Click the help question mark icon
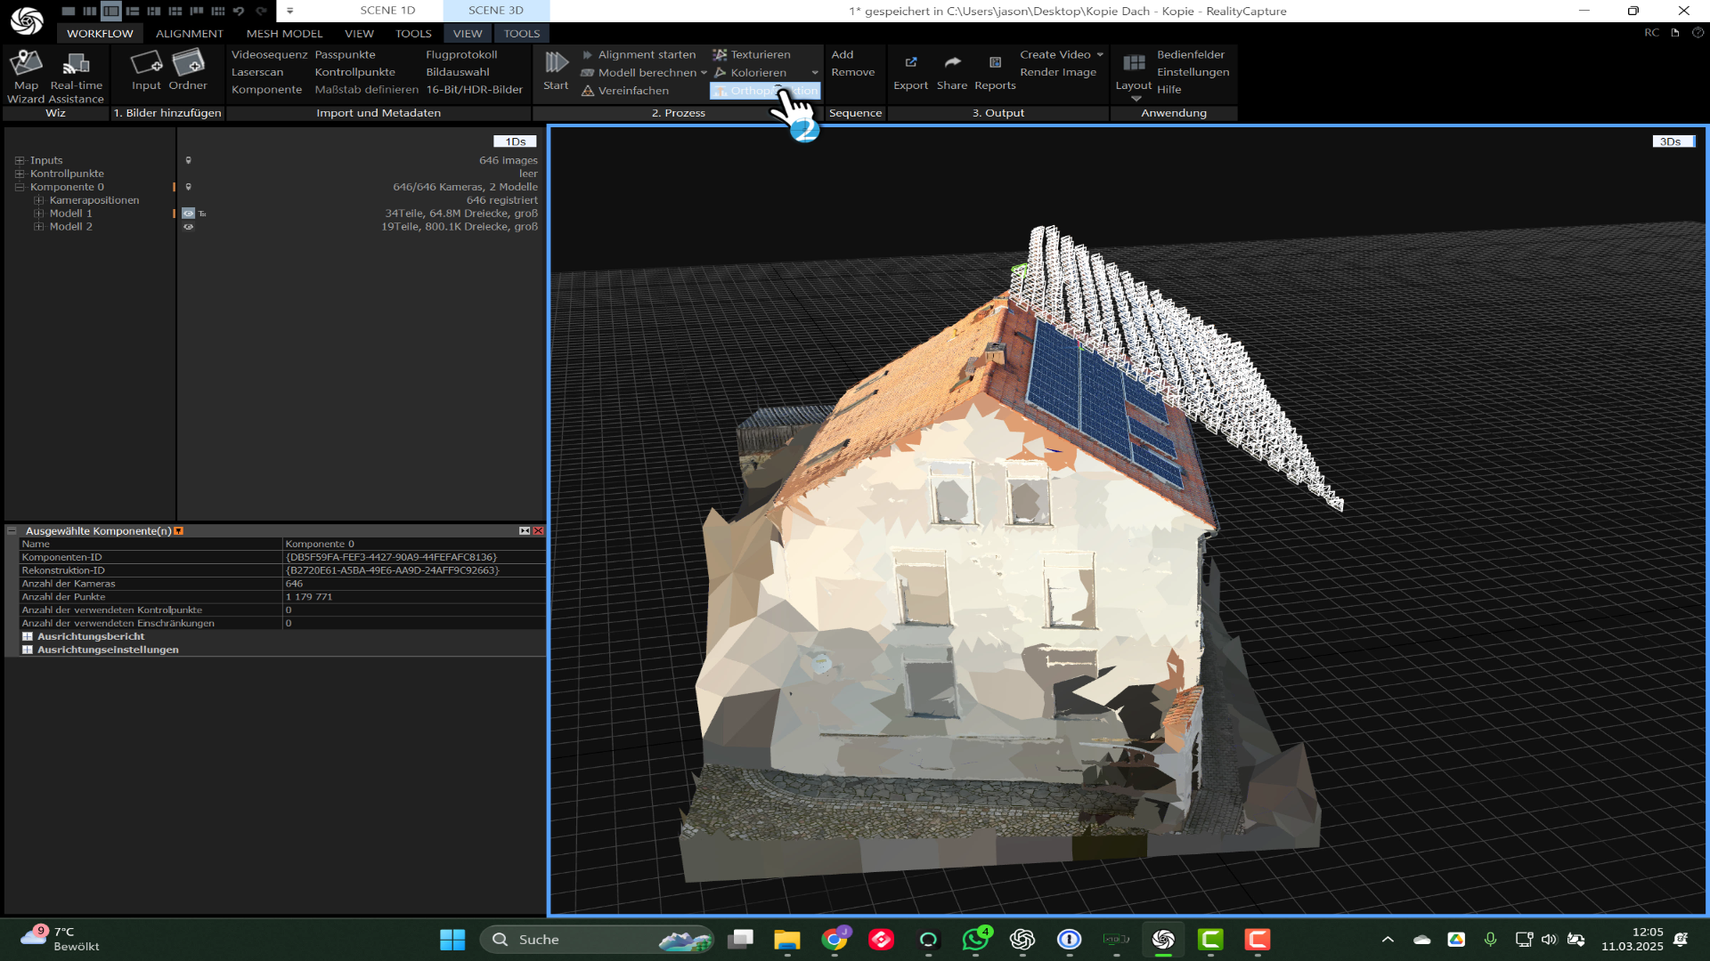 1698,33
